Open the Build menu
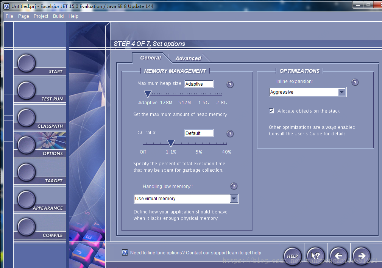 click(58, 16)
